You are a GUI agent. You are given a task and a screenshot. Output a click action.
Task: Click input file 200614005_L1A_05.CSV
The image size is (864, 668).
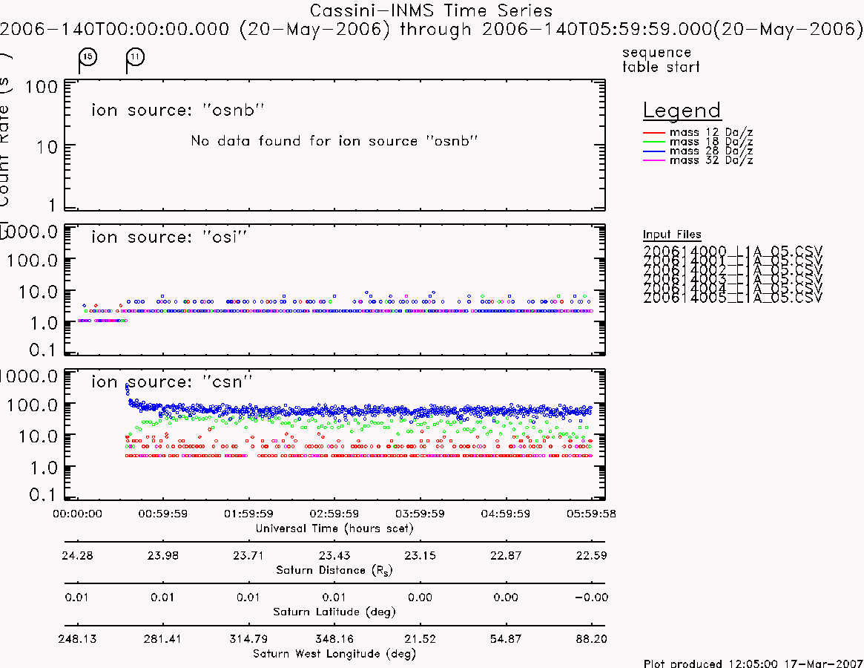(732, 298)
